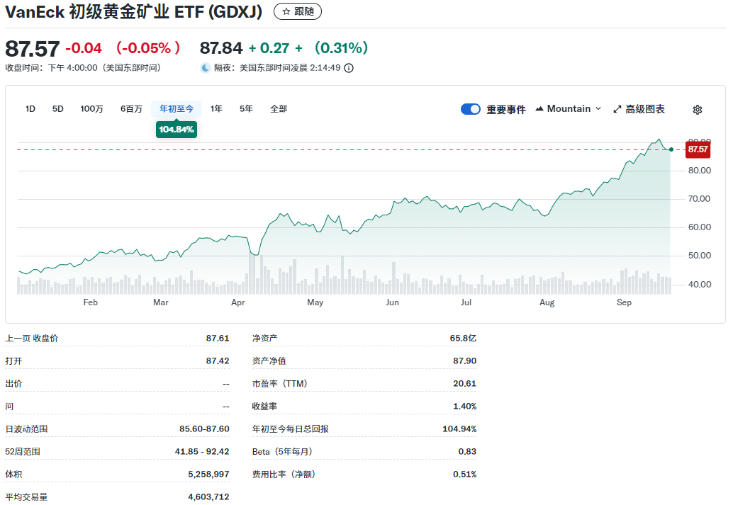Click the 费用比率 value 0.51%
The image size is (733, 505).
point(464,474)
